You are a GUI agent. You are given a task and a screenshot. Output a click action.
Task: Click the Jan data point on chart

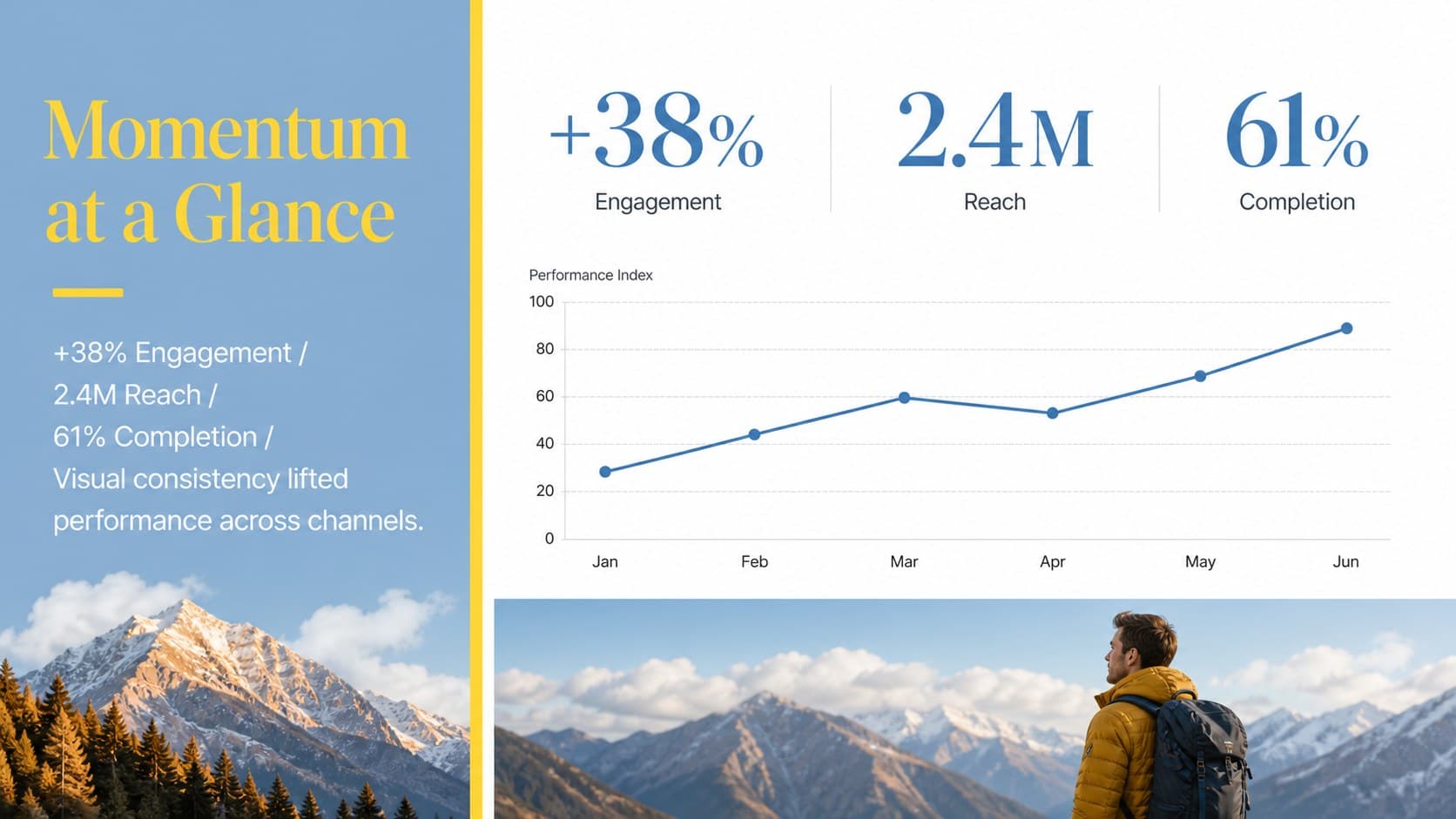click(x=605, y=472)
